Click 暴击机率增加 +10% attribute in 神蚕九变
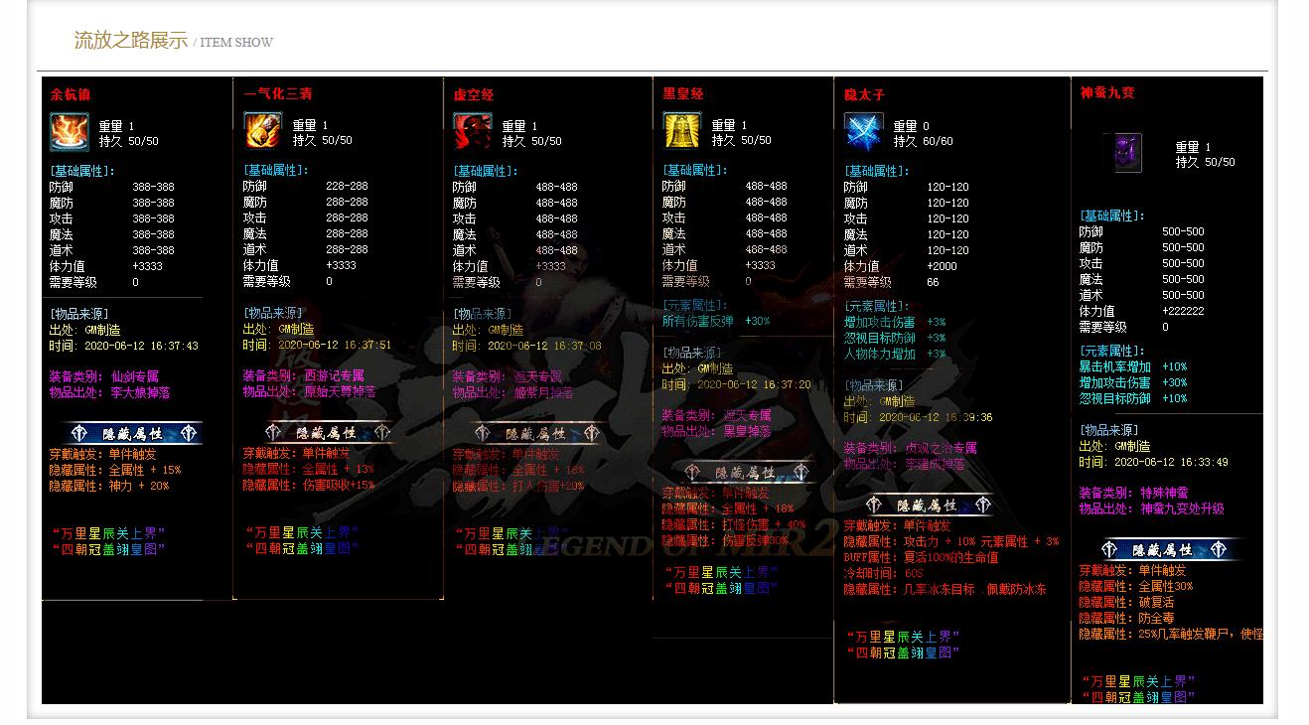The width and height of the screenshot is (1309, 725). pos(1132,366)
